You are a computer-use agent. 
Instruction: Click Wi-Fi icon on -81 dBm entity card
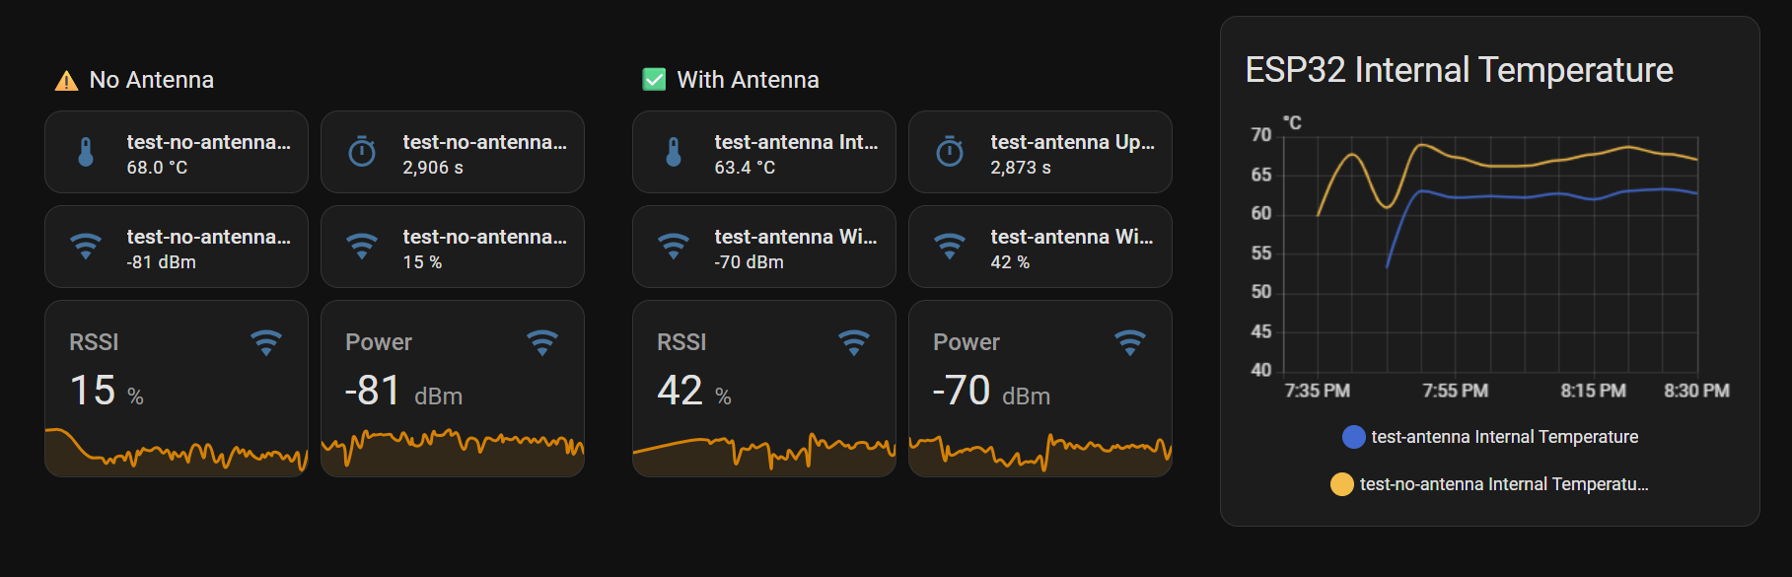click(86, 247)
